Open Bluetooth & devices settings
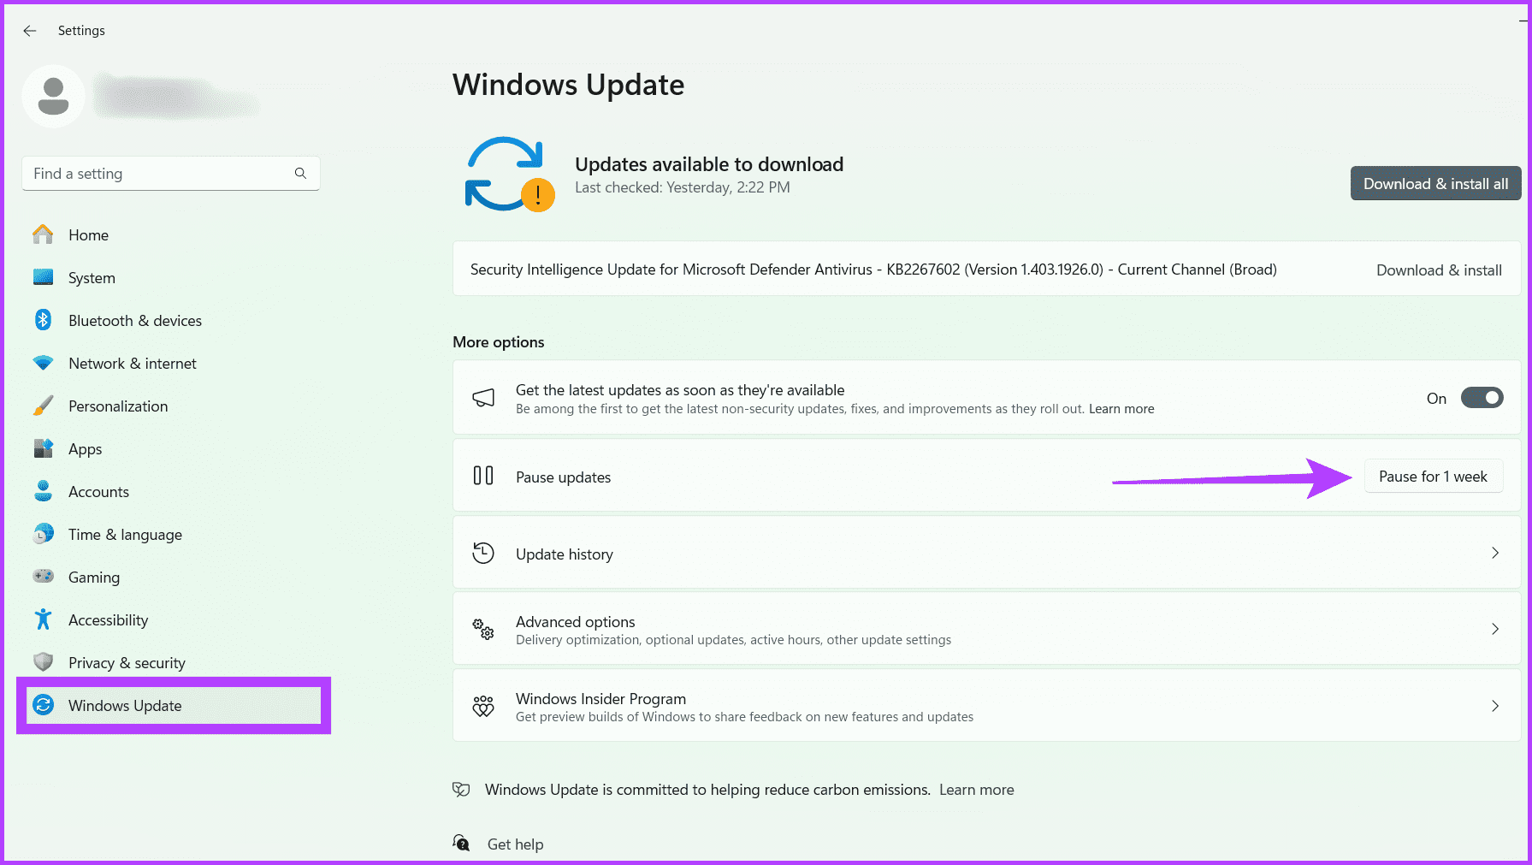The image size is (1532, 865). click(43, 320)
